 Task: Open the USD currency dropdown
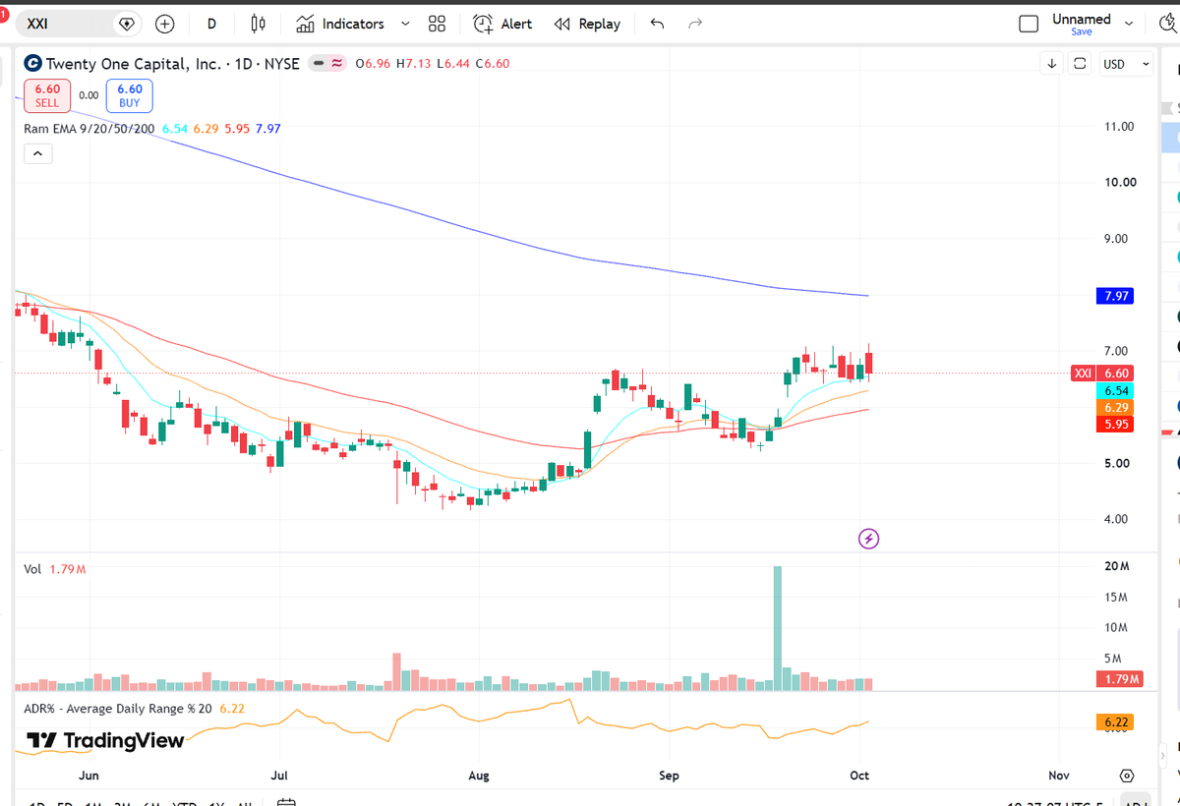[x=1127, y=64]
